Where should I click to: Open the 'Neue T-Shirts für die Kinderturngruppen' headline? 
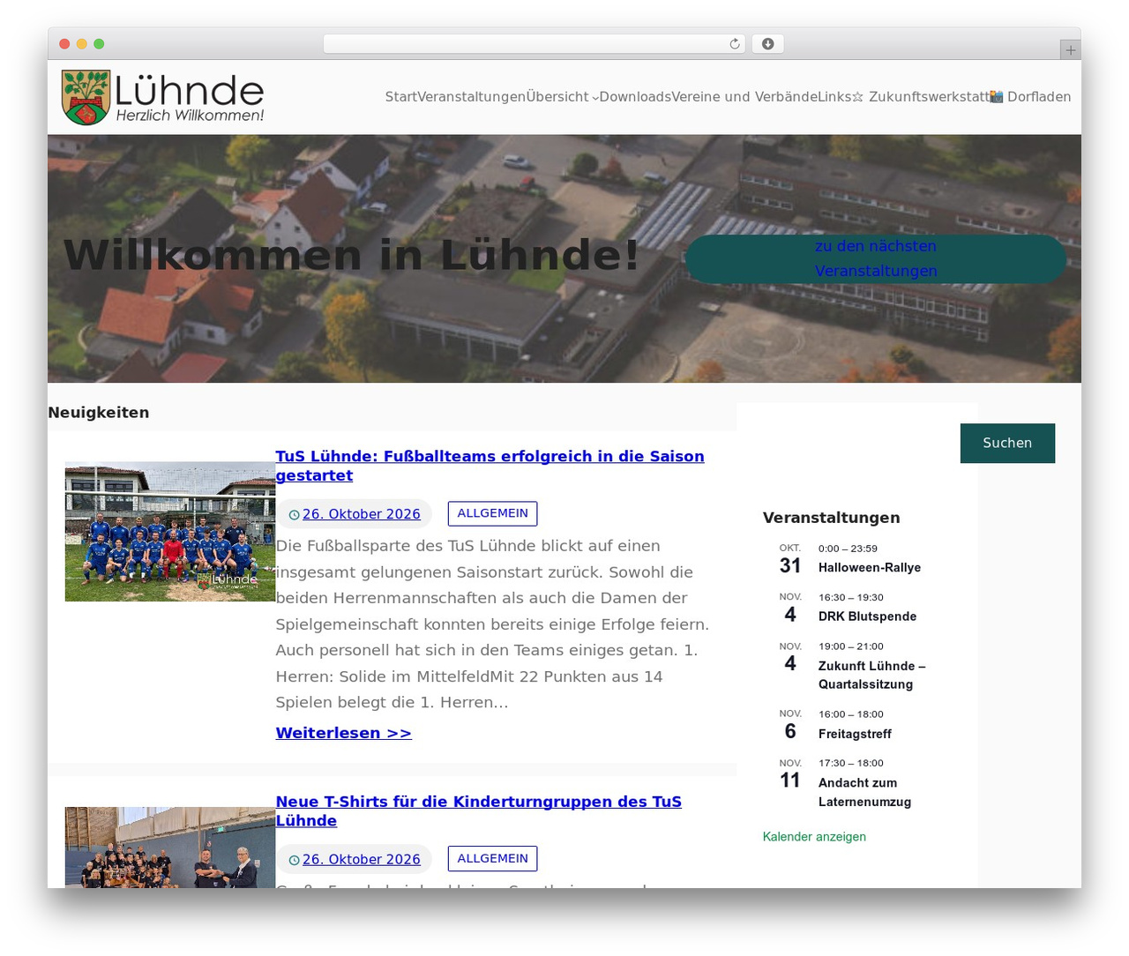[478, 810]
